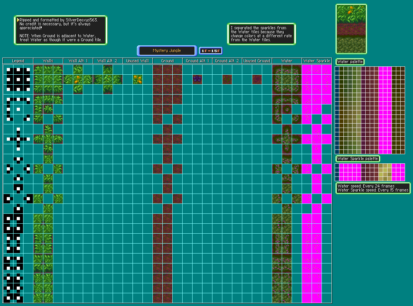Click the Water column header

tap(287, 61)
